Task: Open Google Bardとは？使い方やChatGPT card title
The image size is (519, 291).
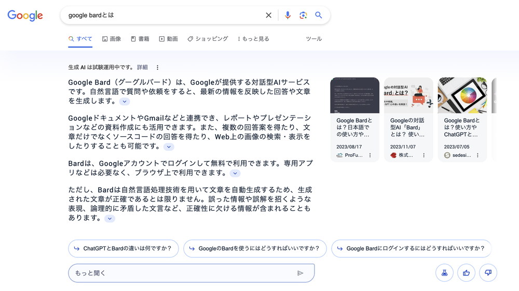Action: 462,127
